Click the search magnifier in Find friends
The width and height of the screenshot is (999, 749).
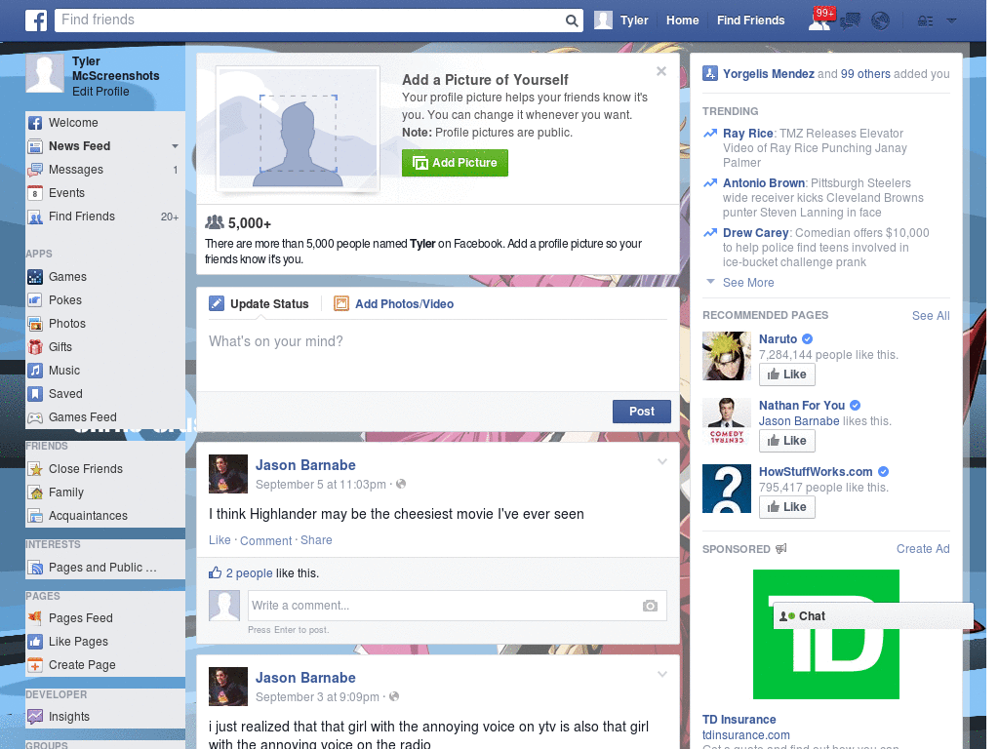[x=571, y=20]
